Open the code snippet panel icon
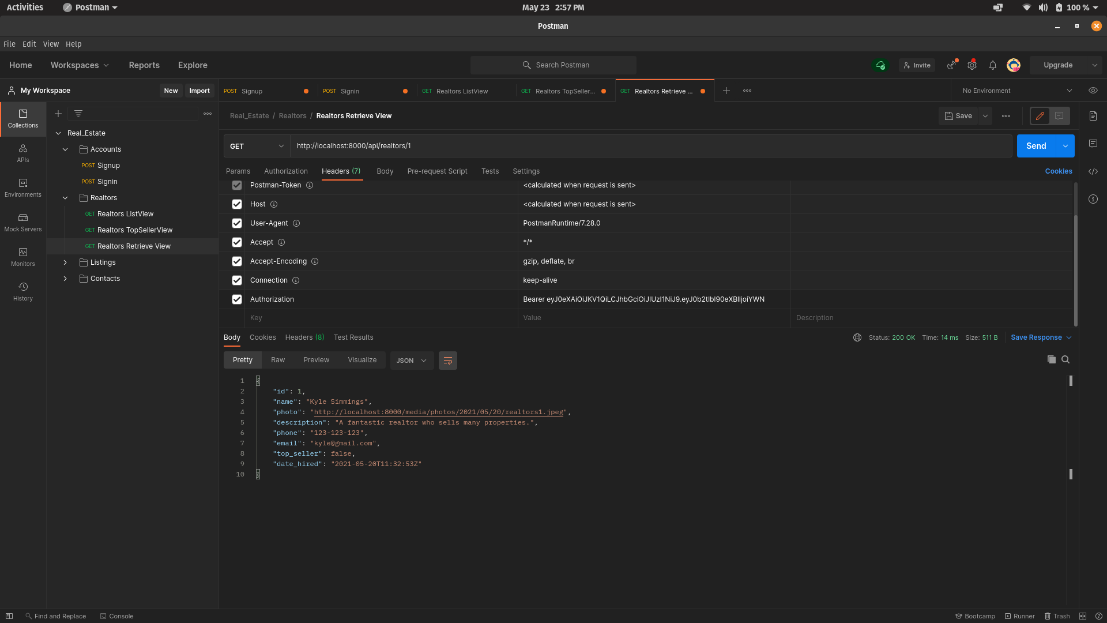 [x=1093, y=171]
